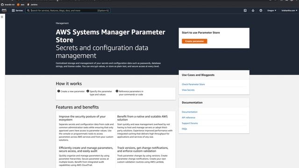This screenshot has height=168, width=299.
Task: Click 'Improve the security posture' heading
Action: click(82, 118)
